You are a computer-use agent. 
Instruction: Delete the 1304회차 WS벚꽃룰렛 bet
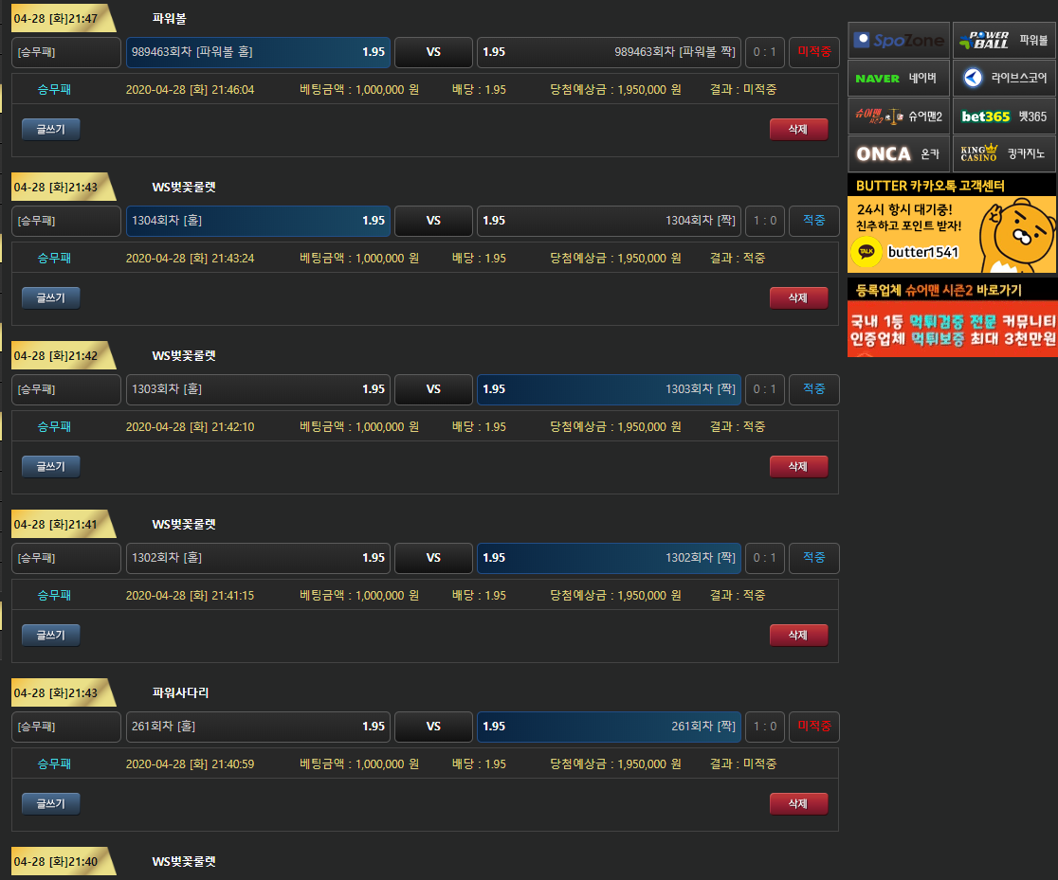798,297
